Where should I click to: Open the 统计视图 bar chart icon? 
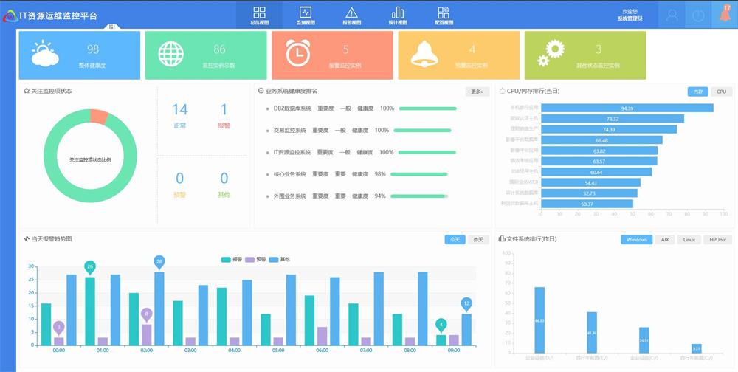[398, 13]
